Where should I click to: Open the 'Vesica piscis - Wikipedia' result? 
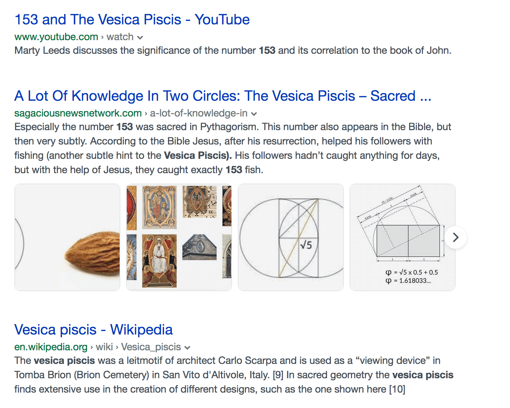(93, 330)
